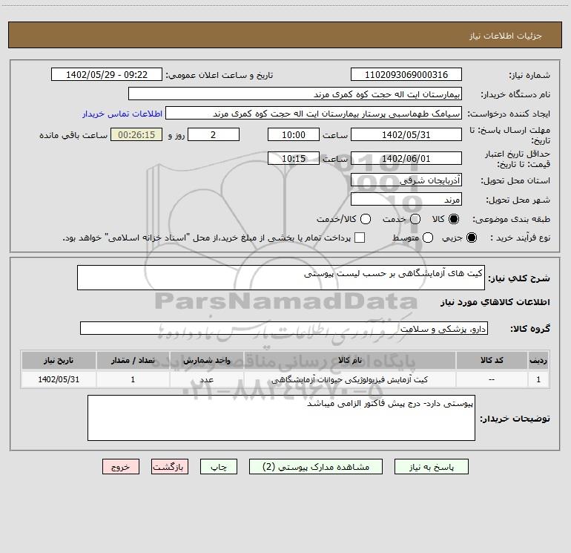Click the delivery city field مرند
The width and height of the screenshot is (571, 553).
point(406,199)
